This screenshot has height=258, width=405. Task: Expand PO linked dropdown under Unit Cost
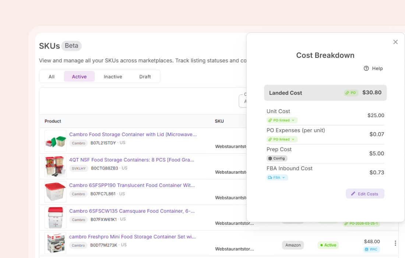[282, 120]
